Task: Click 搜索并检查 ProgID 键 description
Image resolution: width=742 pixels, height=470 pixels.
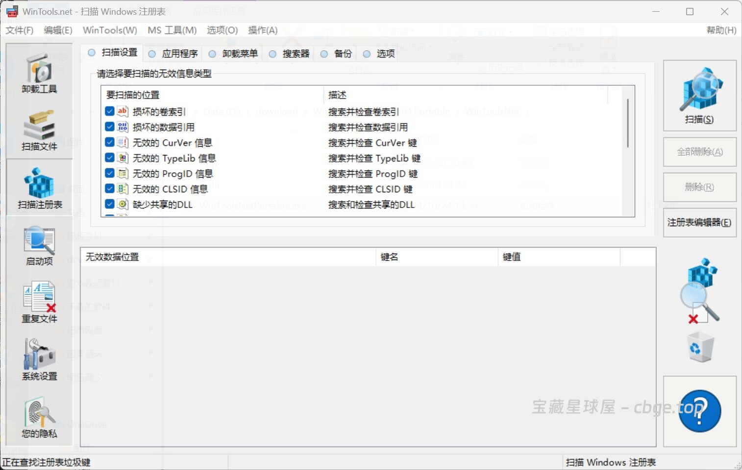Action: (x=373, y=174)
